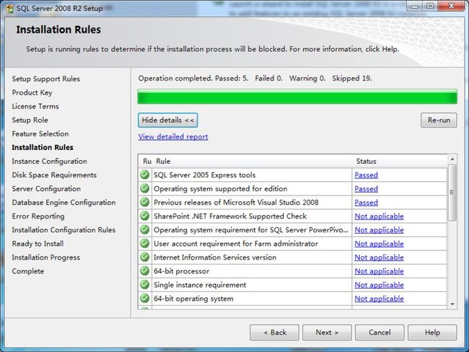Viewport: 469px width, 352px height.
Task: Click rule text User account requirement for Farm administrator
Action: (236, 244)
